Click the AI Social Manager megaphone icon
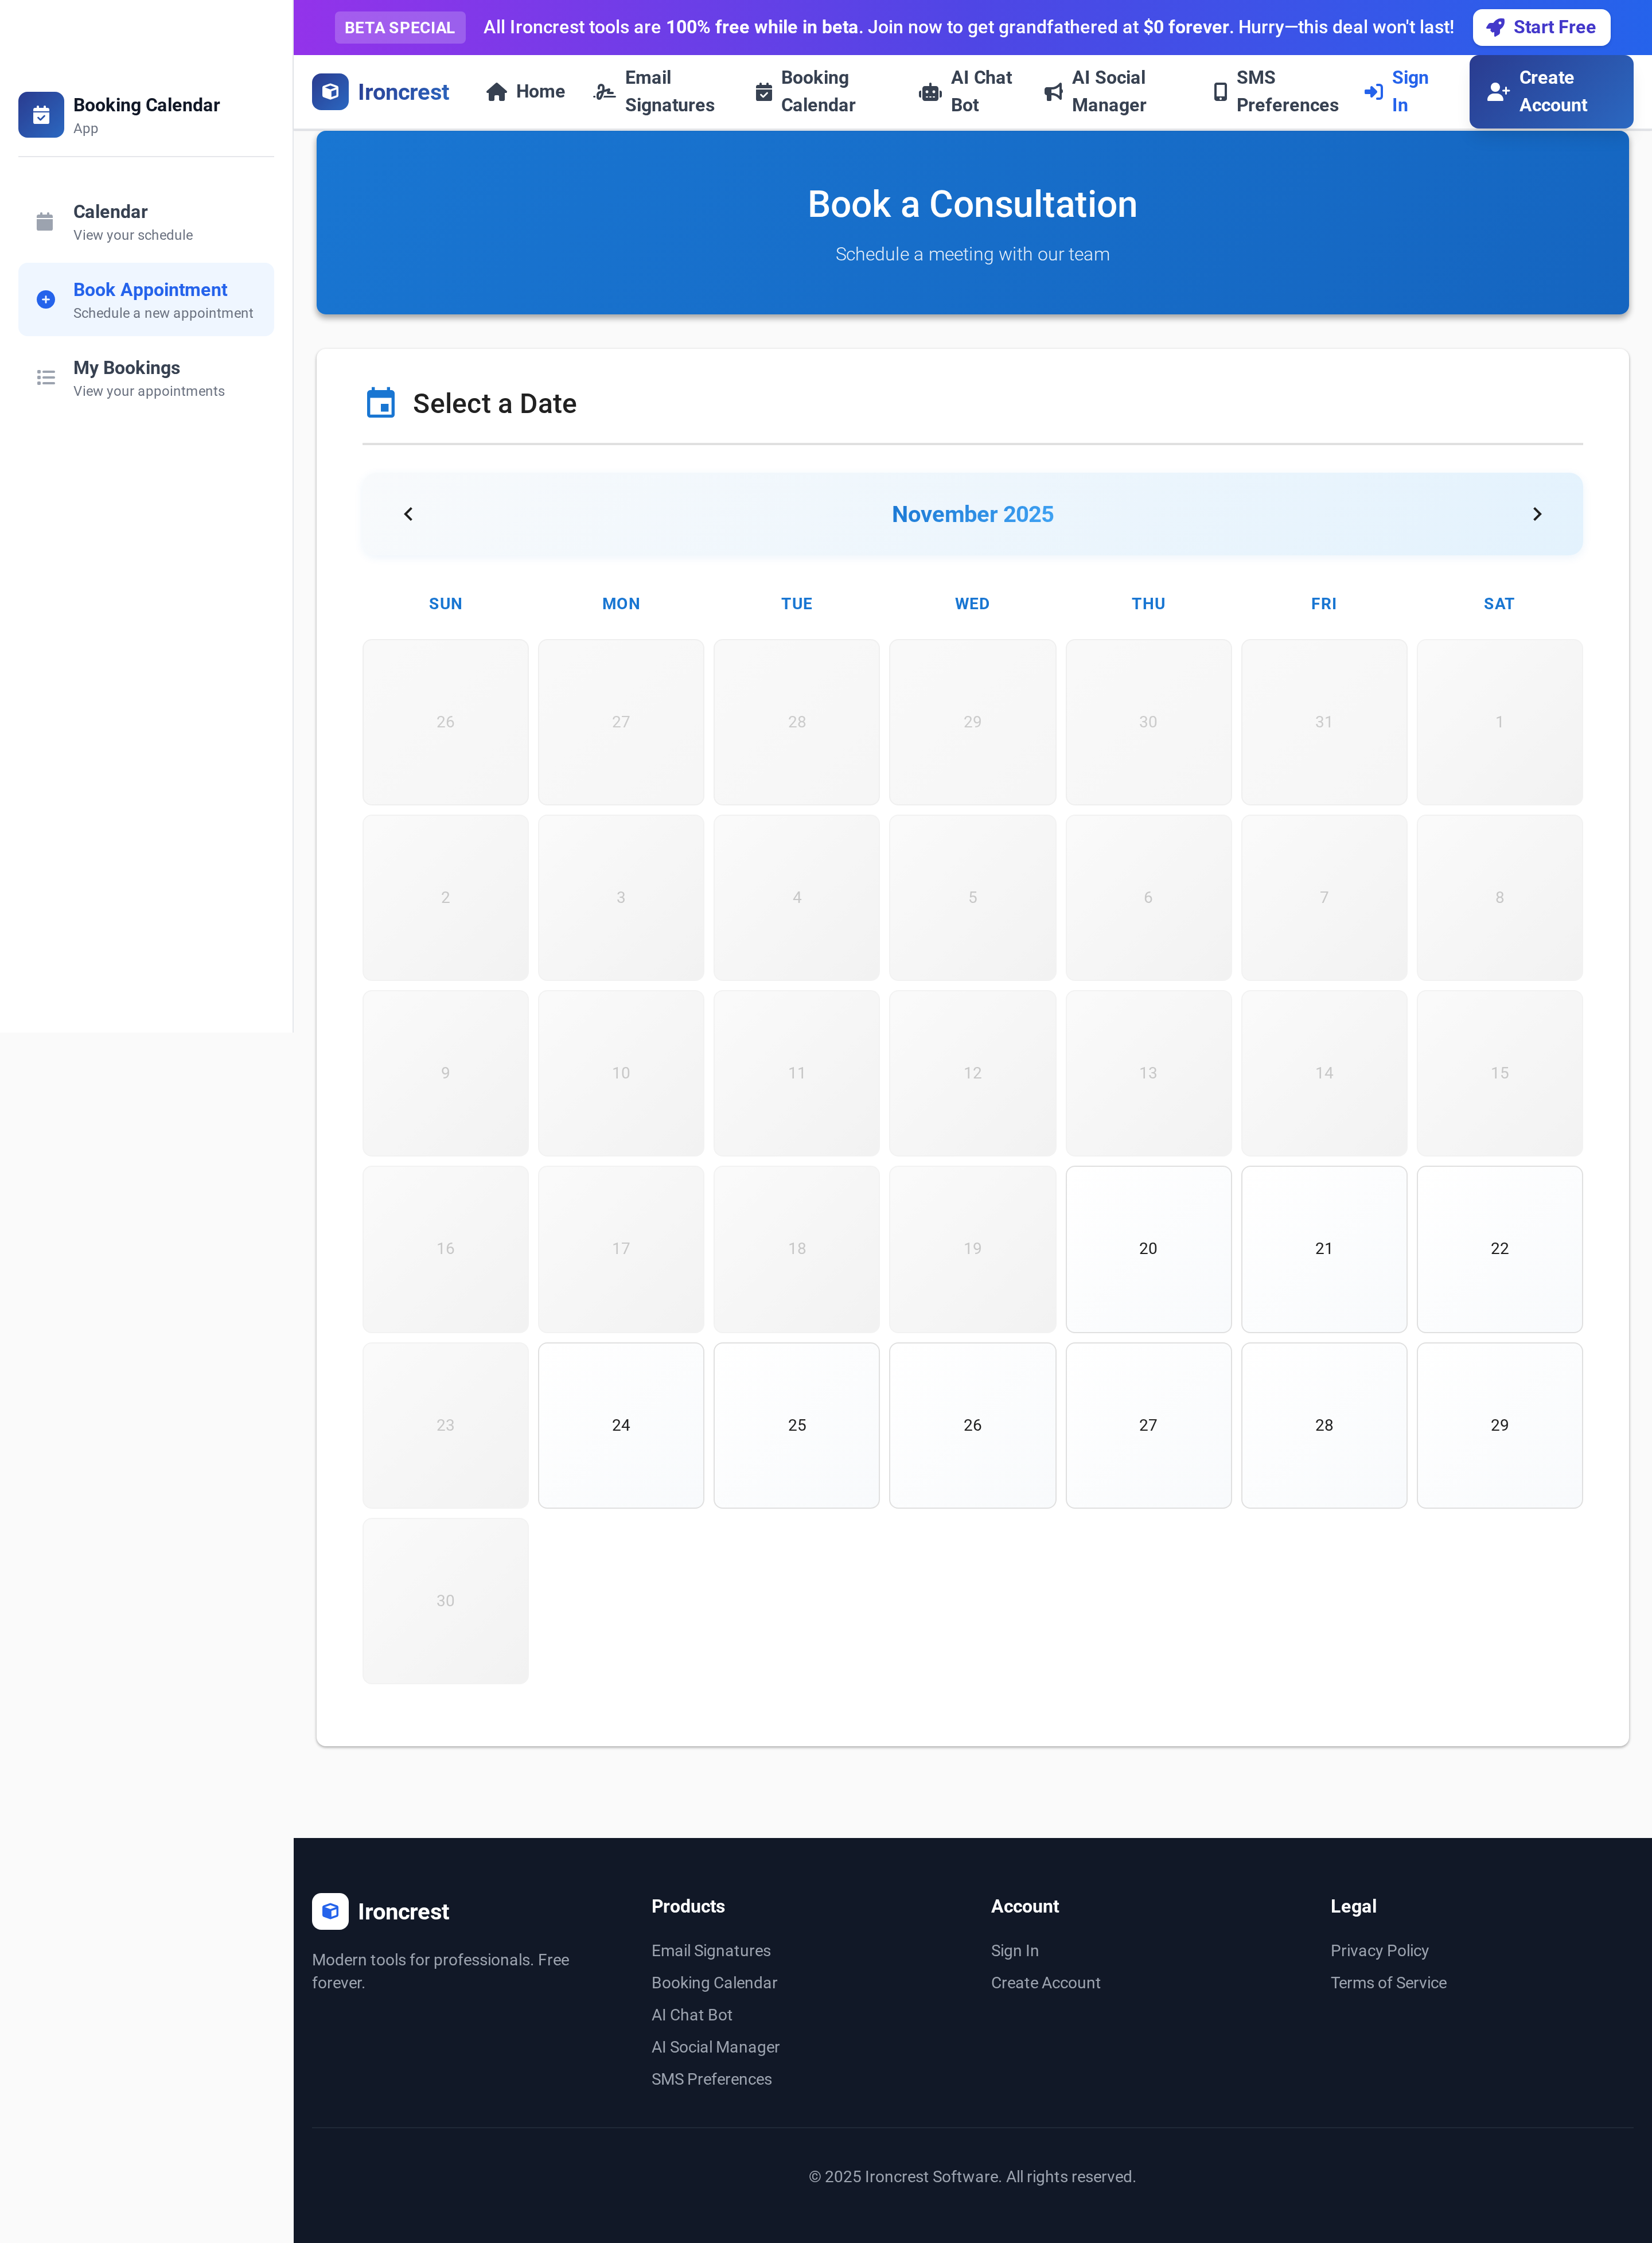This screenshot has height=2243, width=1652. click(x=1053, y=91)
